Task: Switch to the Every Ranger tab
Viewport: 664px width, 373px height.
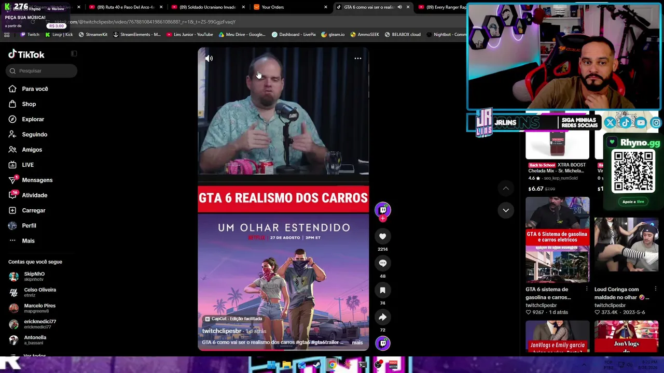Action: [x=441, y=7]
